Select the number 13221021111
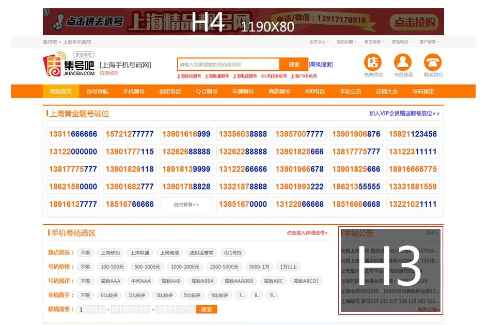 click(413, 204)
